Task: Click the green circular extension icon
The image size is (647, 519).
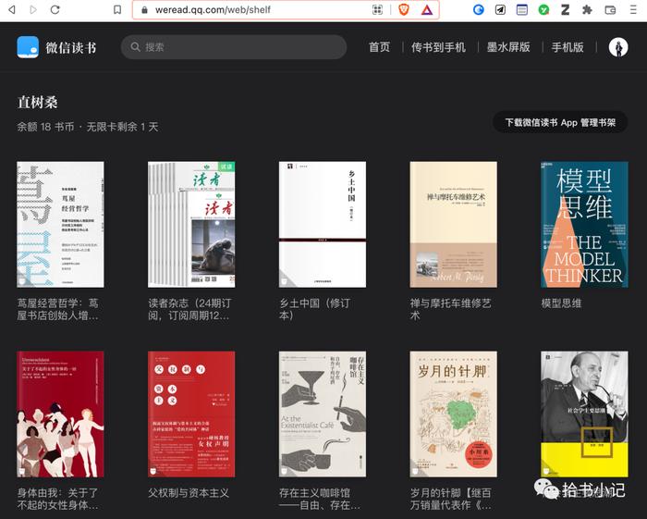Action: [543, 9]
